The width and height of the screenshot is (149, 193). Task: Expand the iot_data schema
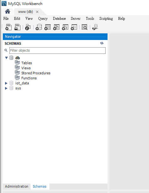[x=6, y=83]
